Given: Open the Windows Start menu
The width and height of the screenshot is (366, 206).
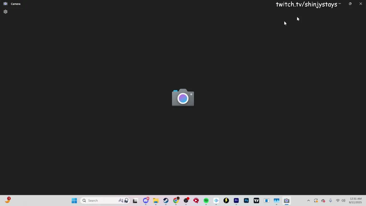Looking at the screenshot, I should coord(74,201).
